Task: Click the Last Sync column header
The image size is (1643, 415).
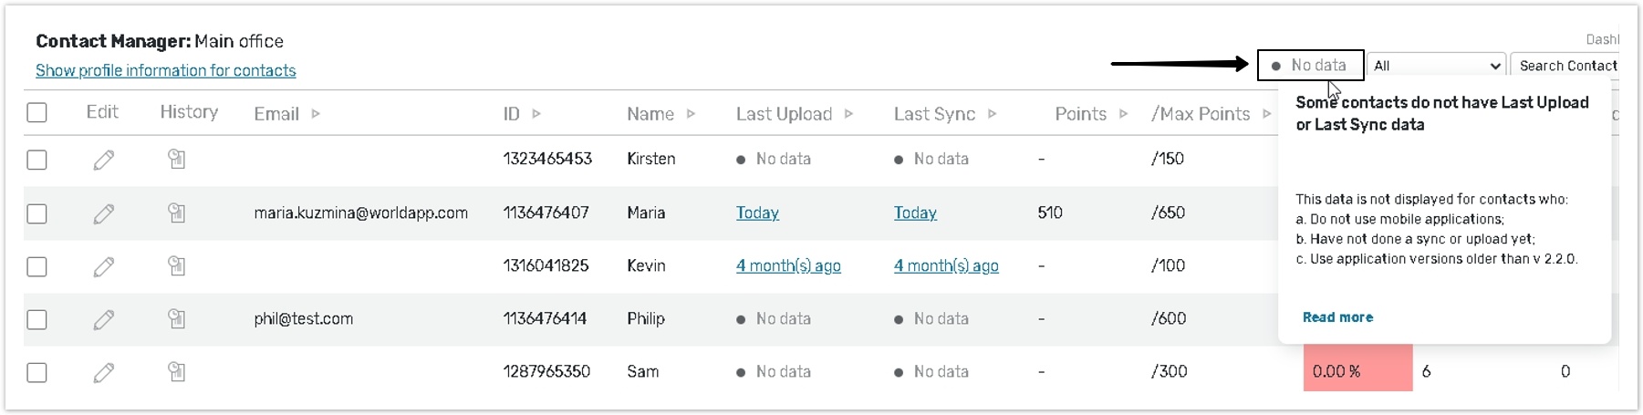Action: [x=934, y=114]
